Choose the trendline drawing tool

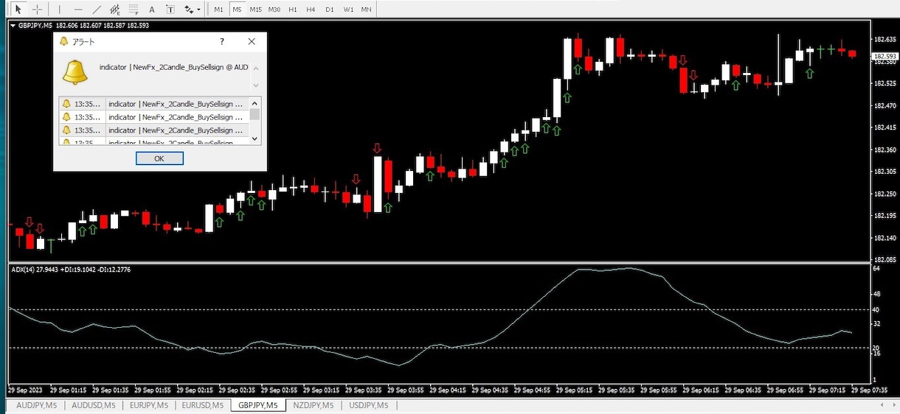click(x=97, y=10)
